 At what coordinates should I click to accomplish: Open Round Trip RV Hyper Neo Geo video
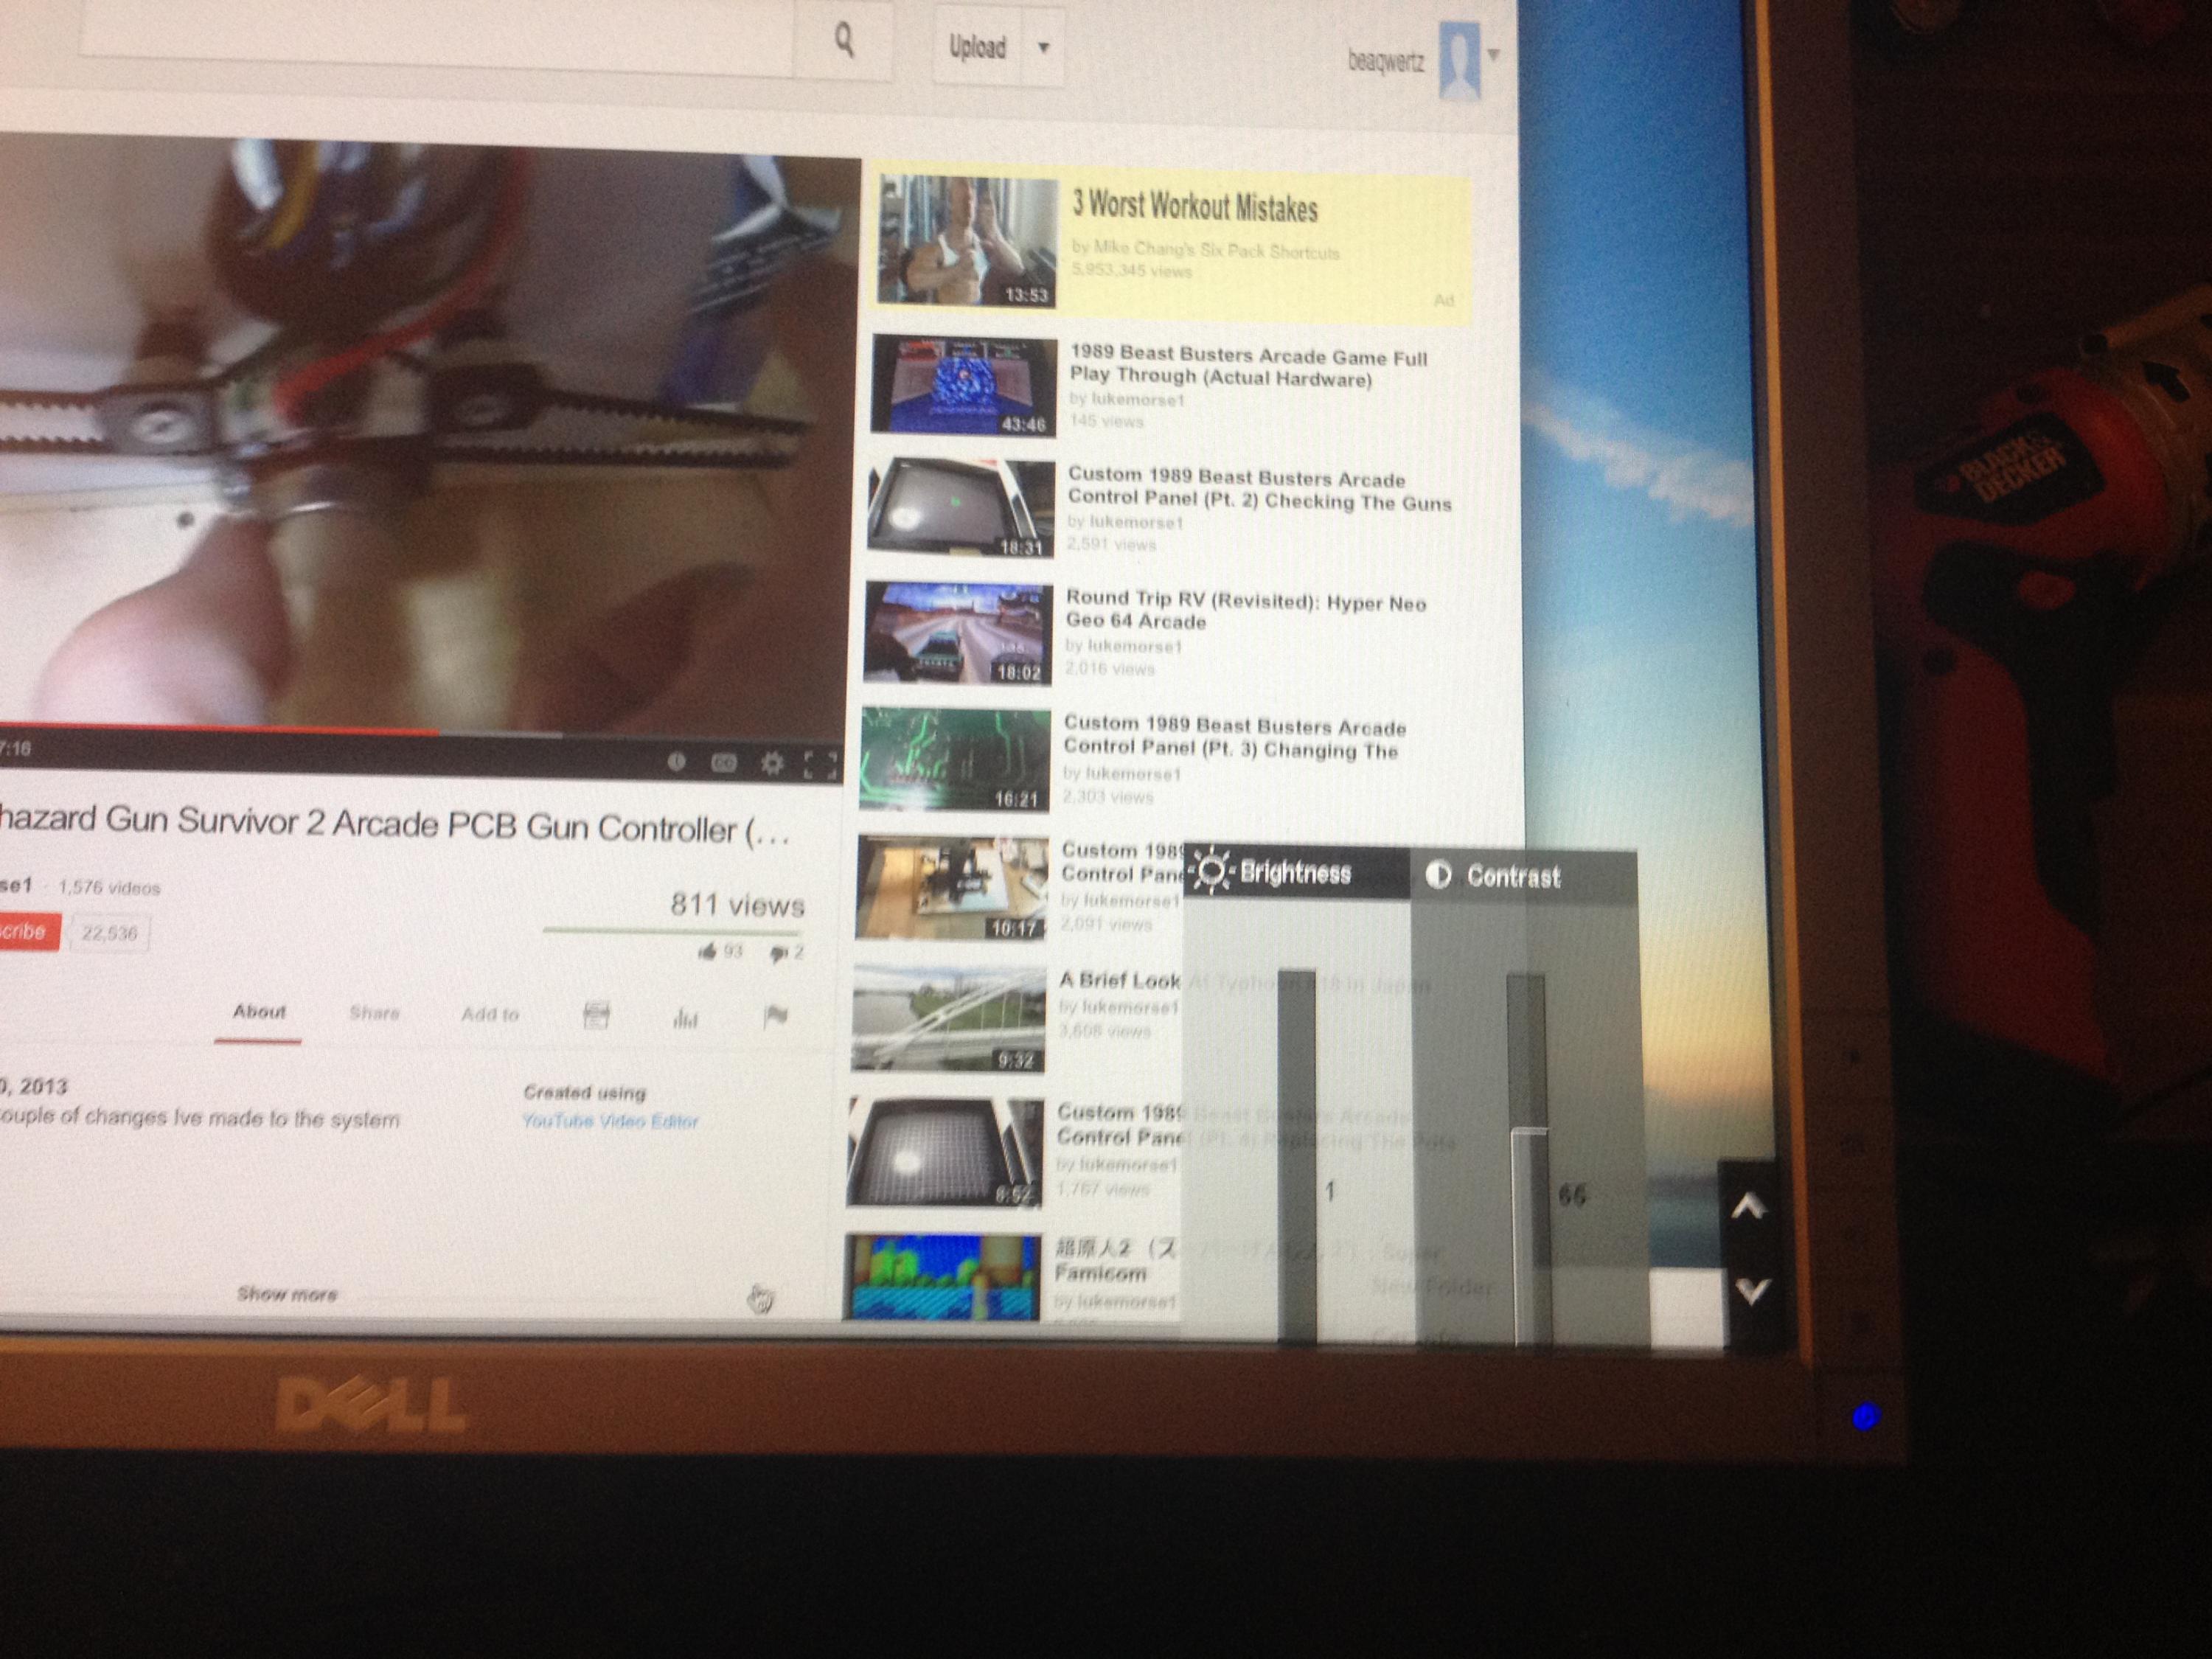[x=1245, y=610]
